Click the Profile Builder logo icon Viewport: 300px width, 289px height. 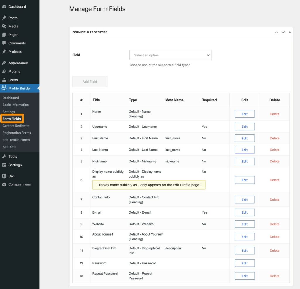click(x=4, y=88)
